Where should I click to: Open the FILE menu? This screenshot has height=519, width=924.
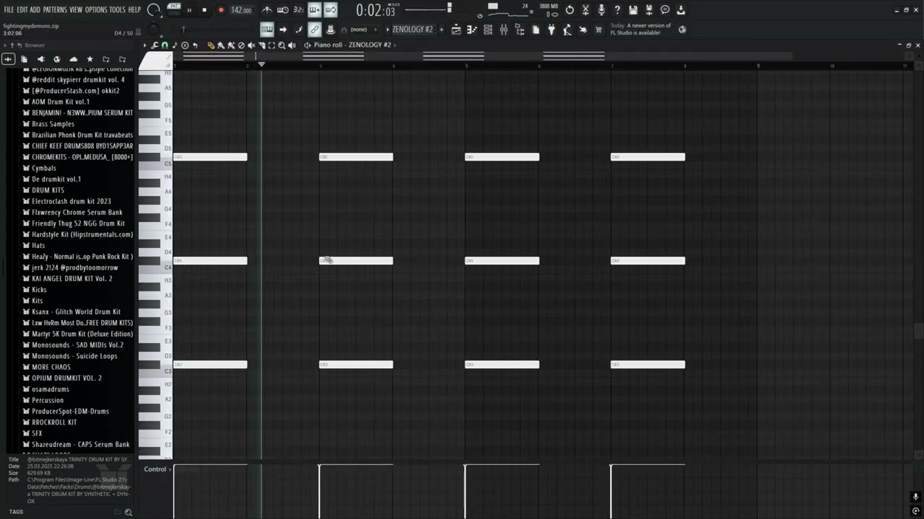[x=9, y=9]
